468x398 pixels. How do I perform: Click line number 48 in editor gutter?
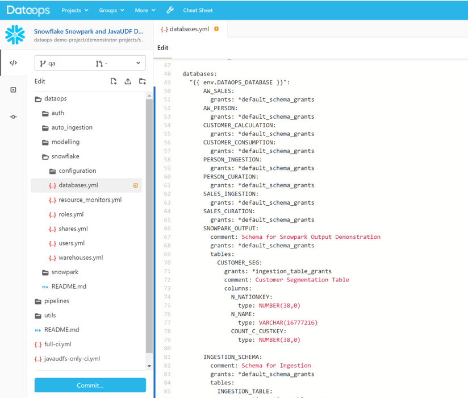coord(167,74)
